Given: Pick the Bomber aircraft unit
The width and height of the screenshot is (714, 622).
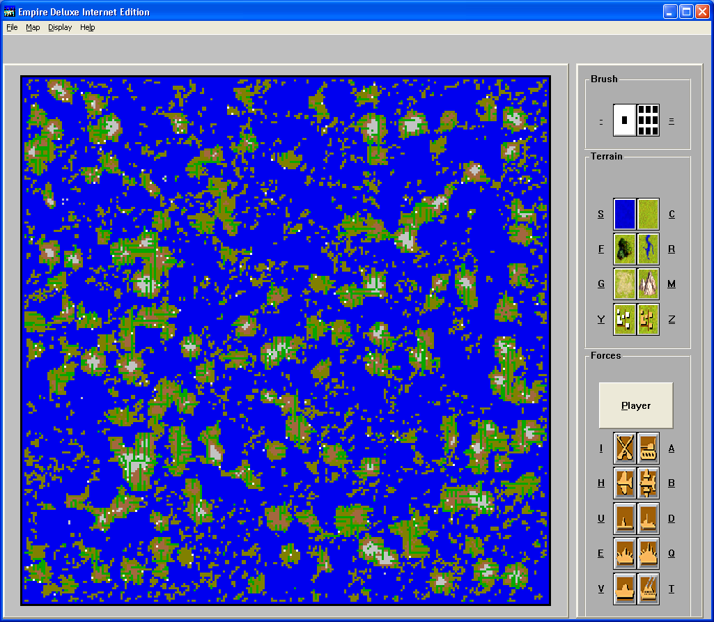Looking at the screenshot, I should (x=649, y=483).
